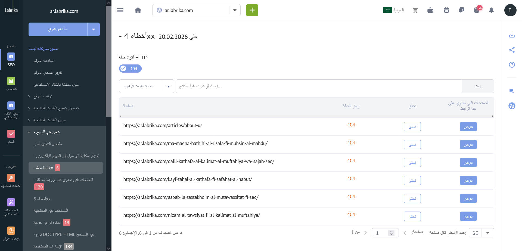Open the المناصب sidebar section
The height and width of the screenshot is (251, 522).
coord(11,84)
